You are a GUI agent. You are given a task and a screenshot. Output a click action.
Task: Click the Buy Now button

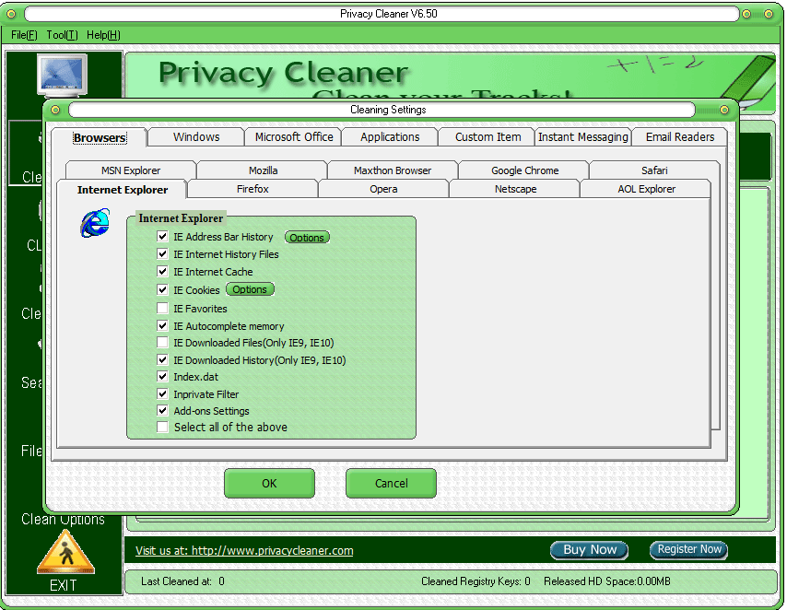(590, 550)
